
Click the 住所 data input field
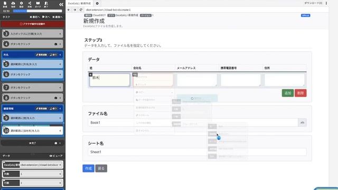click(285, 80)
